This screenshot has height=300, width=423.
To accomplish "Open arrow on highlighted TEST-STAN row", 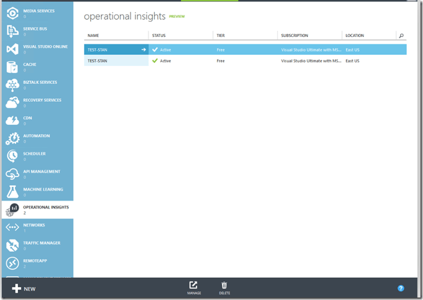I will coord(143,49).
